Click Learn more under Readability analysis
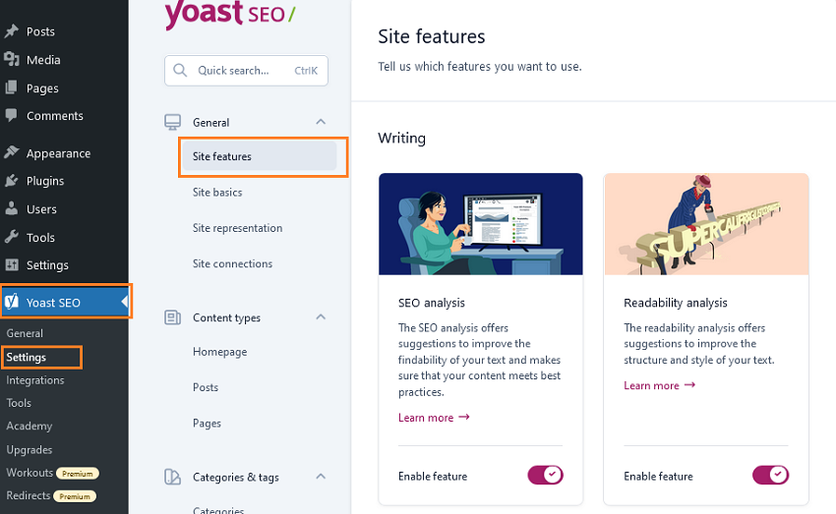836x514 pixels. point(660,385)
